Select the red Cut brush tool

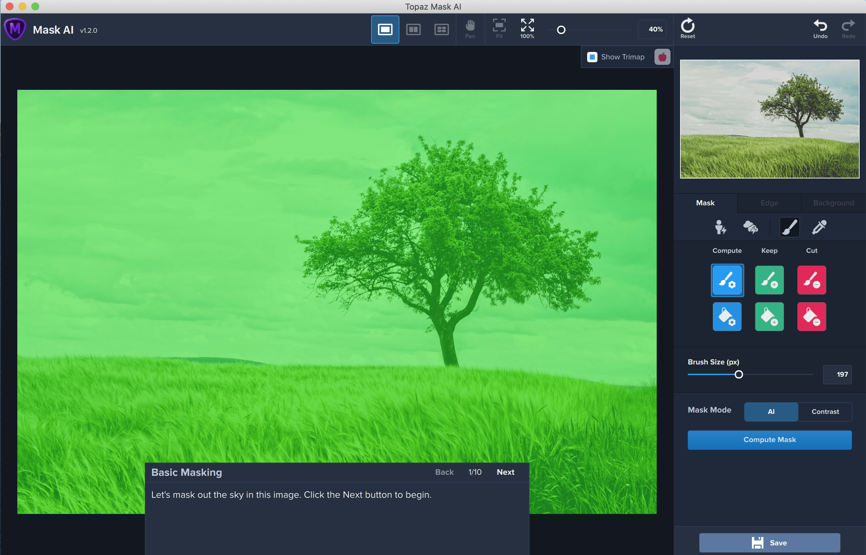tap(811, 280)
